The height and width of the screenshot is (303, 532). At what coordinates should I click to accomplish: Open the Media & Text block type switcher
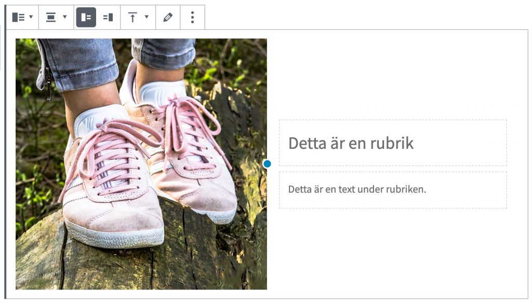coord(22,17)
